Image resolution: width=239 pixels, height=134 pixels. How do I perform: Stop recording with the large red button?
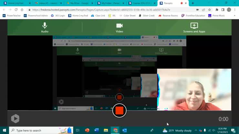[x=119, y=110]
